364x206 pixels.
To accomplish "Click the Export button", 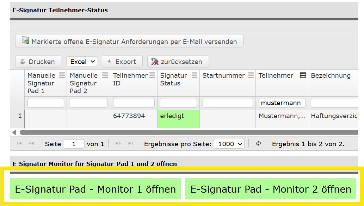I will pyautogui.click(x=122, y=62).
